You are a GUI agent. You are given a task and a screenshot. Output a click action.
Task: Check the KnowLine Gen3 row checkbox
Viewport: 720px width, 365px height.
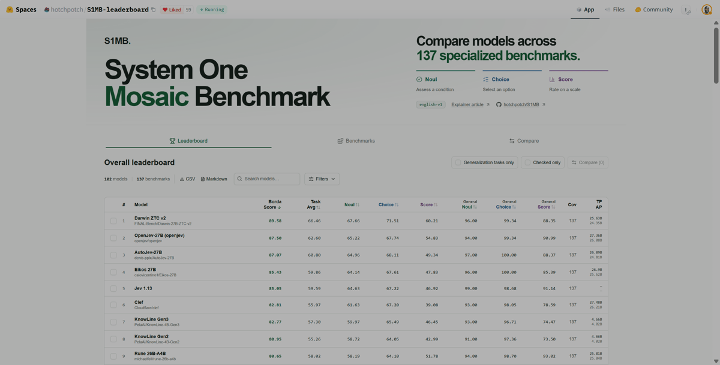tap(113, 322)
